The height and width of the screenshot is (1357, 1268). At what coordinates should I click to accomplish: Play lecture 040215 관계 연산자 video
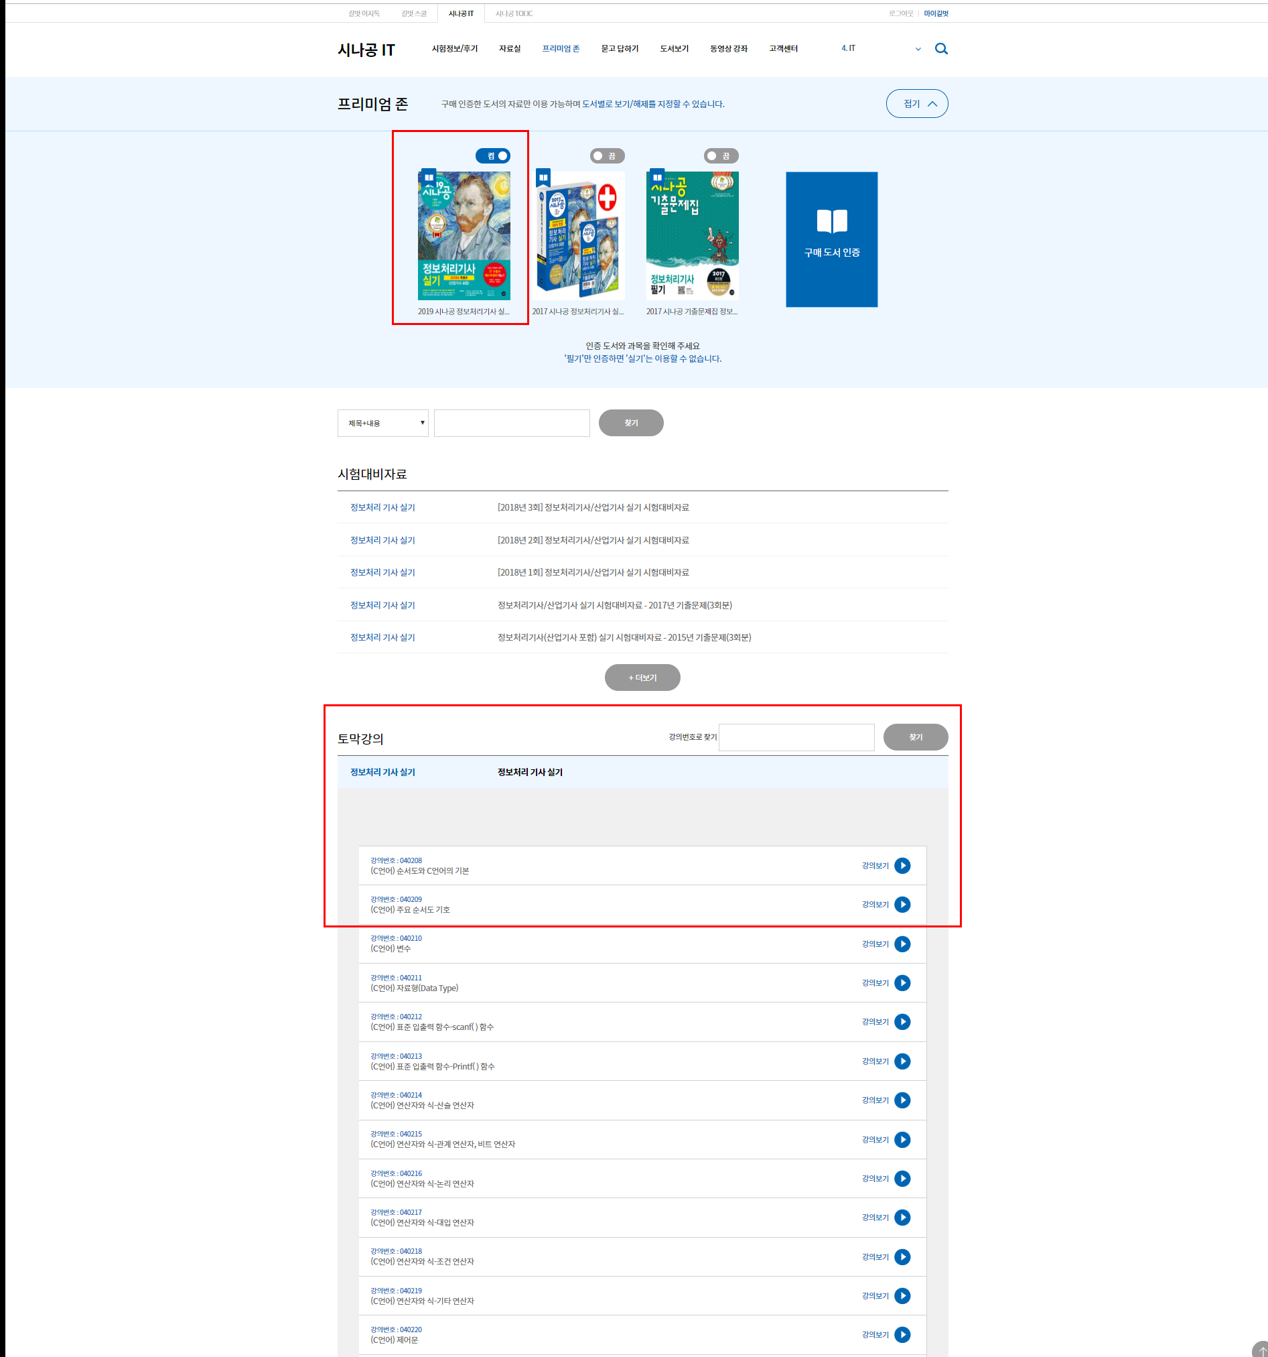tap(902, 1139)
